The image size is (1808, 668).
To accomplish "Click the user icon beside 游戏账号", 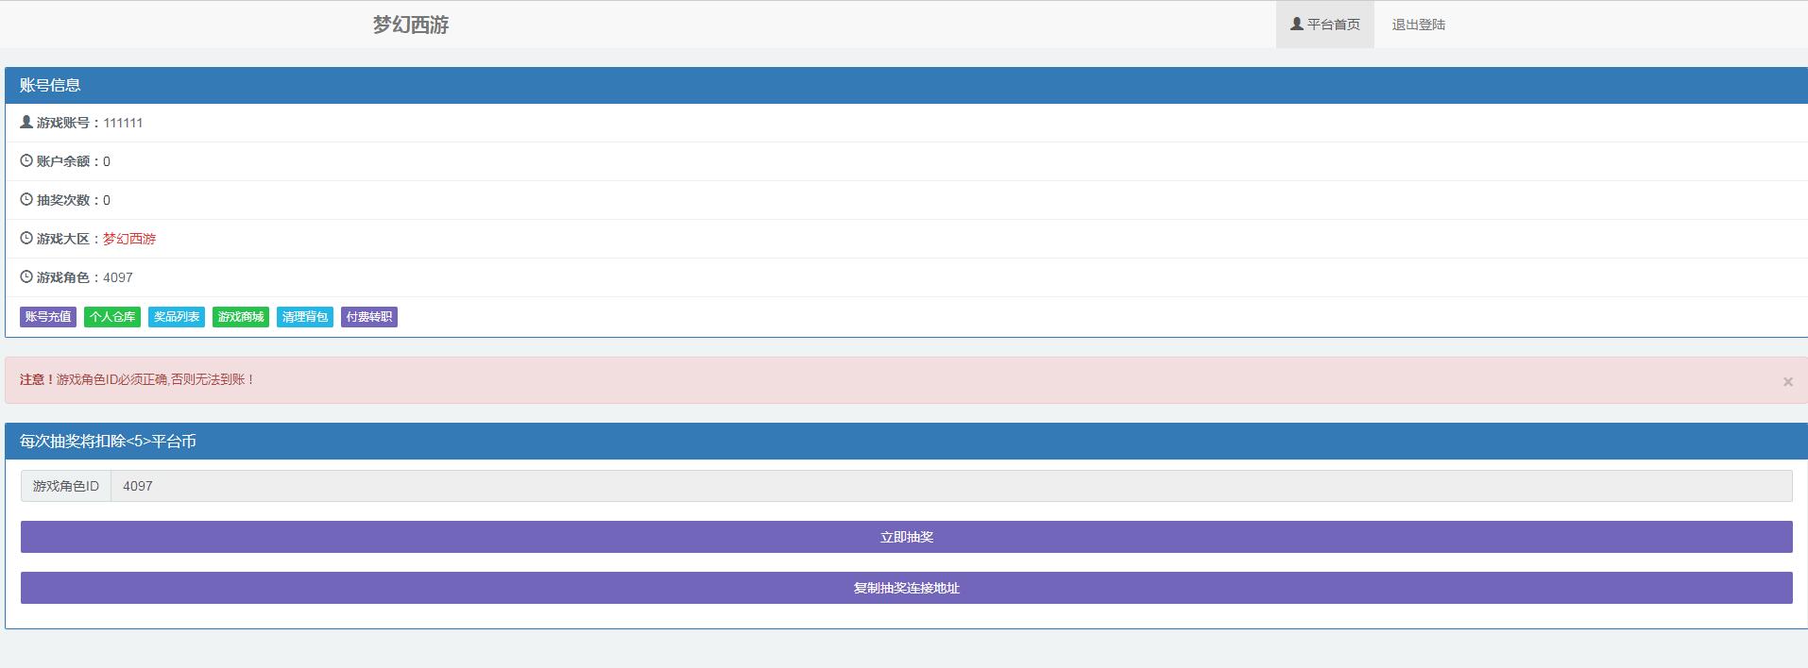I will click(26, 123).
